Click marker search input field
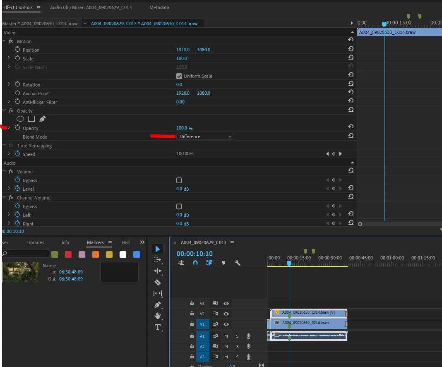Image resolution: width=442 pixels, height=367 pixels. click(26, 253)
